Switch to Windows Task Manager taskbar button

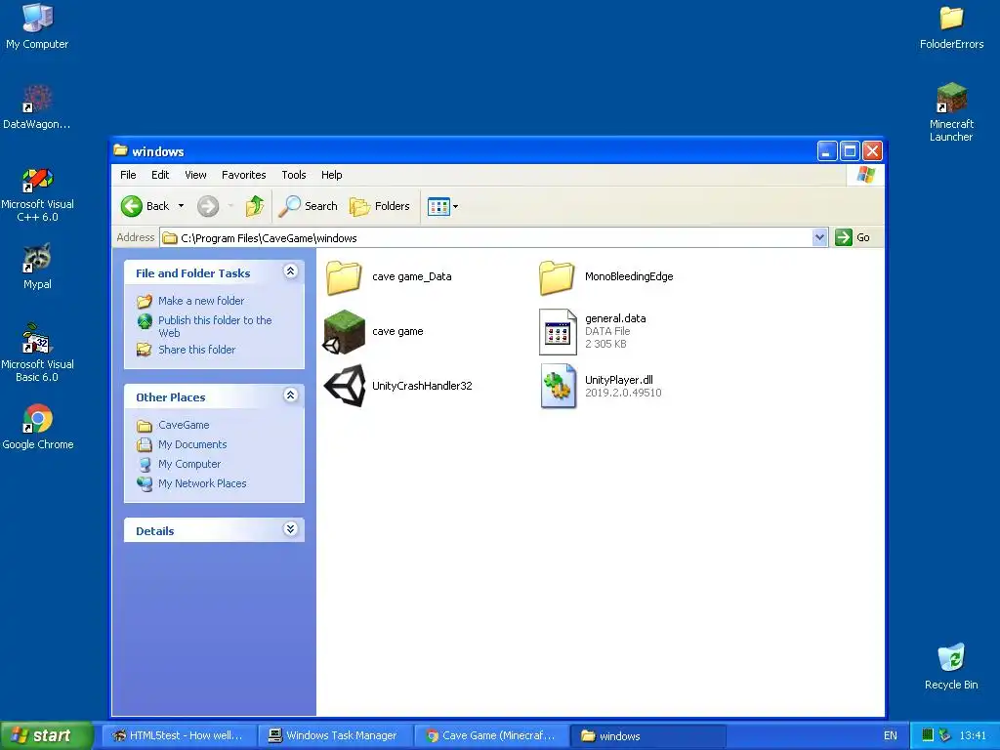(336, 736)
